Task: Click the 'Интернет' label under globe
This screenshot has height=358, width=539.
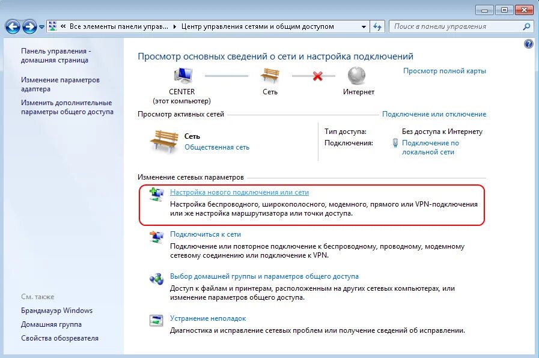Action: pyautogui.click(x=359, y=92)
